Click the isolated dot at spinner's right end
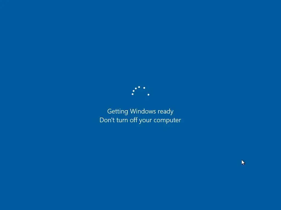This screenshot has width=281, height=210. click(148, 95)
